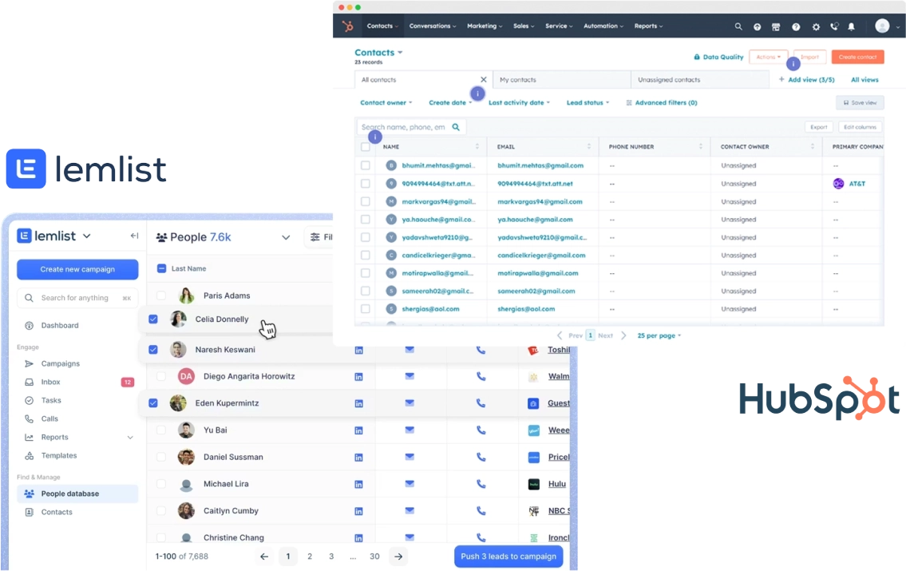The height and width of the screenshot is (571, 906).
Task: Go to page 2 in lemlist pagination
Action: pos(310,557)
